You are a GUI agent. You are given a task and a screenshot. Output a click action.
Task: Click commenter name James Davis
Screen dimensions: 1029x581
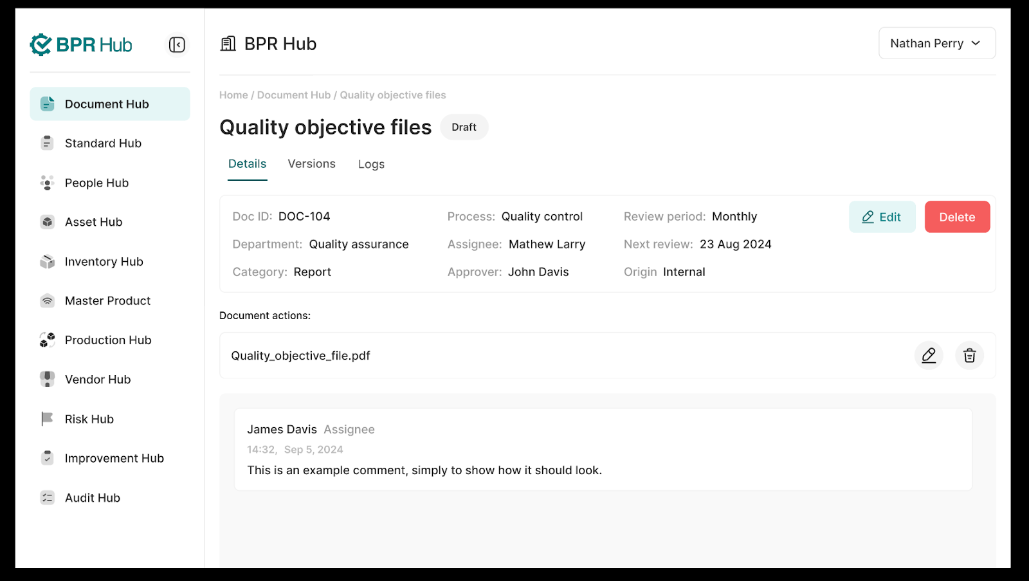[282, 429]
